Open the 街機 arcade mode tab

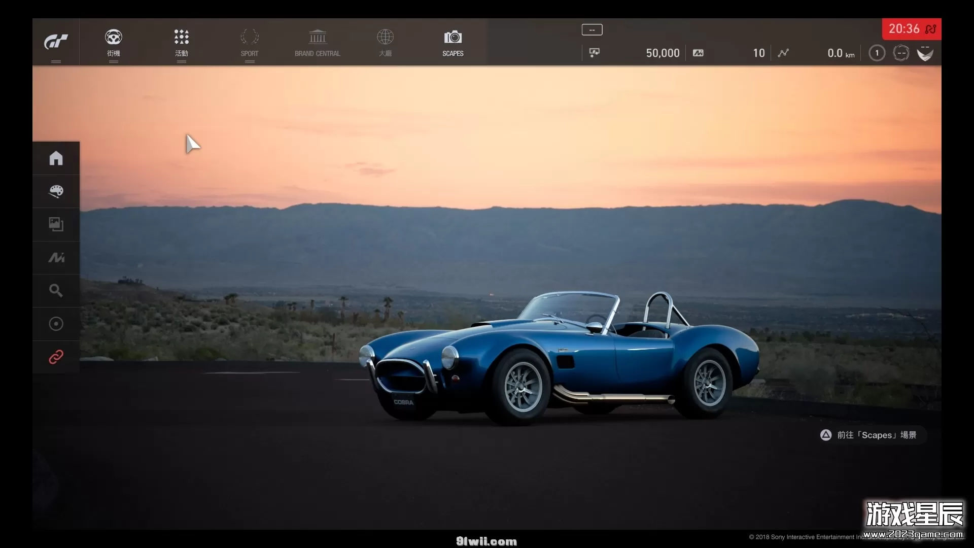pyautogui.click(x=114, y=43)
